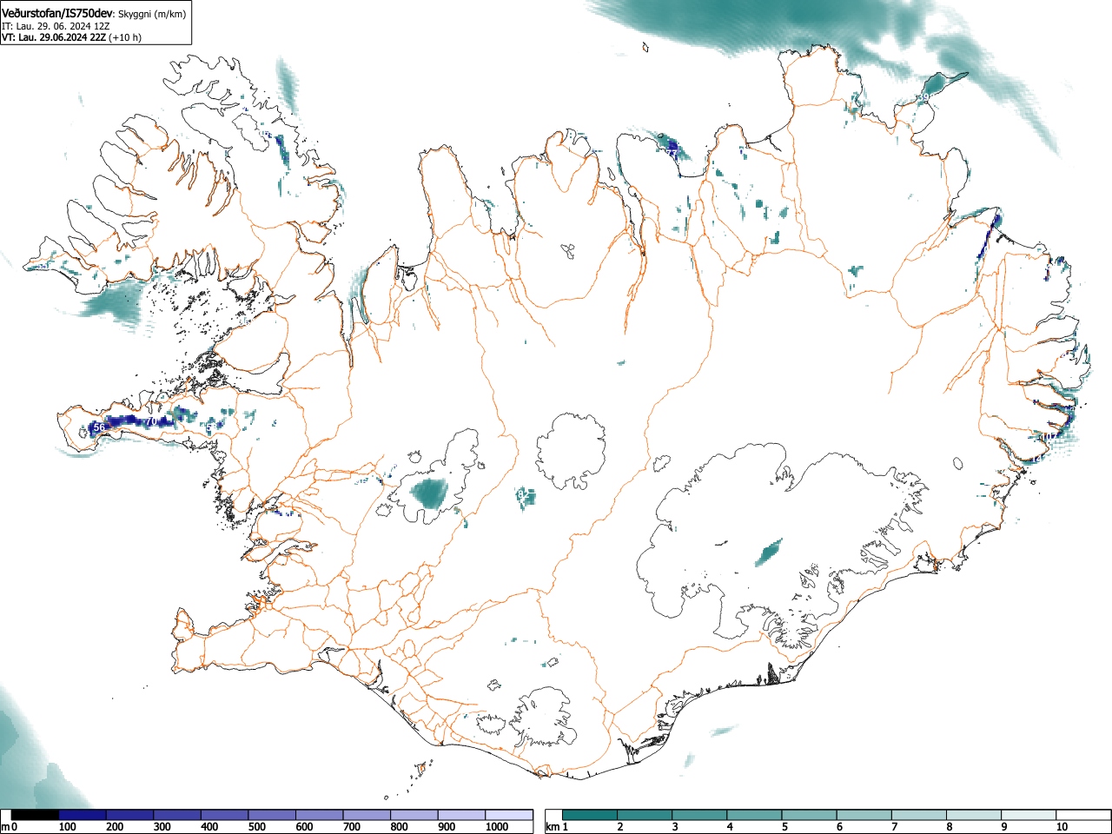Click the '(+10 h)' forecast offset text
This screenshot has width=1112, height=834.
click(124, 37)
